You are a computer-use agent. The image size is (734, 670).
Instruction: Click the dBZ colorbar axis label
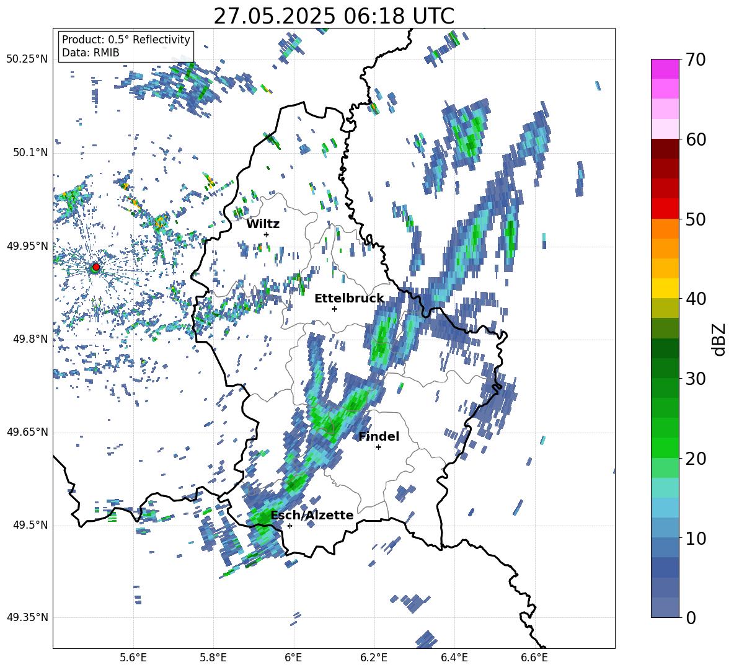pyautogui.click(x=720, y=339)
